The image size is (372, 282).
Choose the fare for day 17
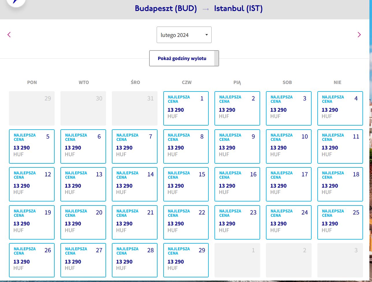click(x=289, y=184)
